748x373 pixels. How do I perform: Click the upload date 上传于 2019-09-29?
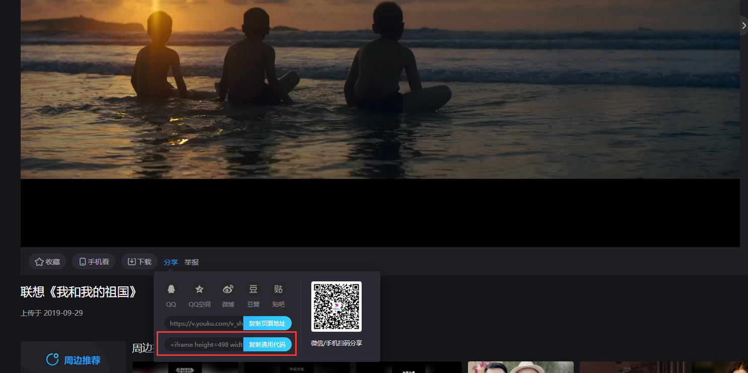pos(52,313)
